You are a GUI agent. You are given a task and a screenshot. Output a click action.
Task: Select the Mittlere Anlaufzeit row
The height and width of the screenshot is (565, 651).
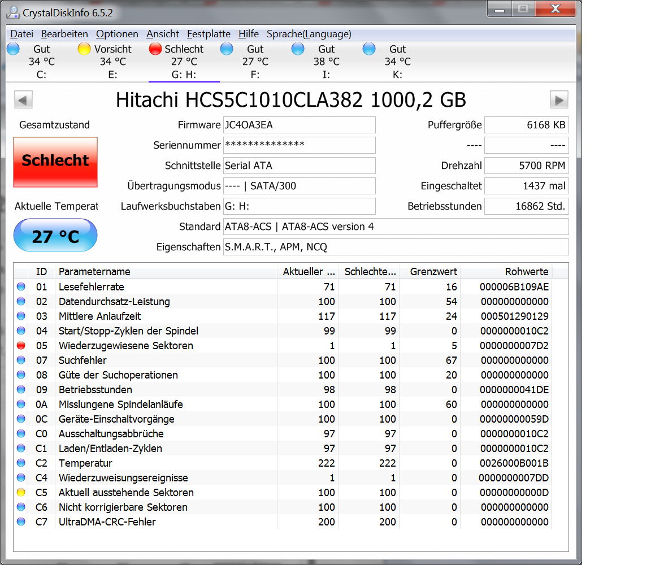(x=283, y=316)
